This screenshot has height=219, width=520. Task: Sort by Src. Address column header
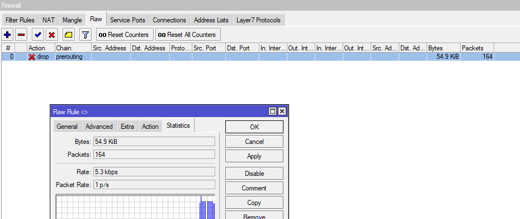pos(111,48)
